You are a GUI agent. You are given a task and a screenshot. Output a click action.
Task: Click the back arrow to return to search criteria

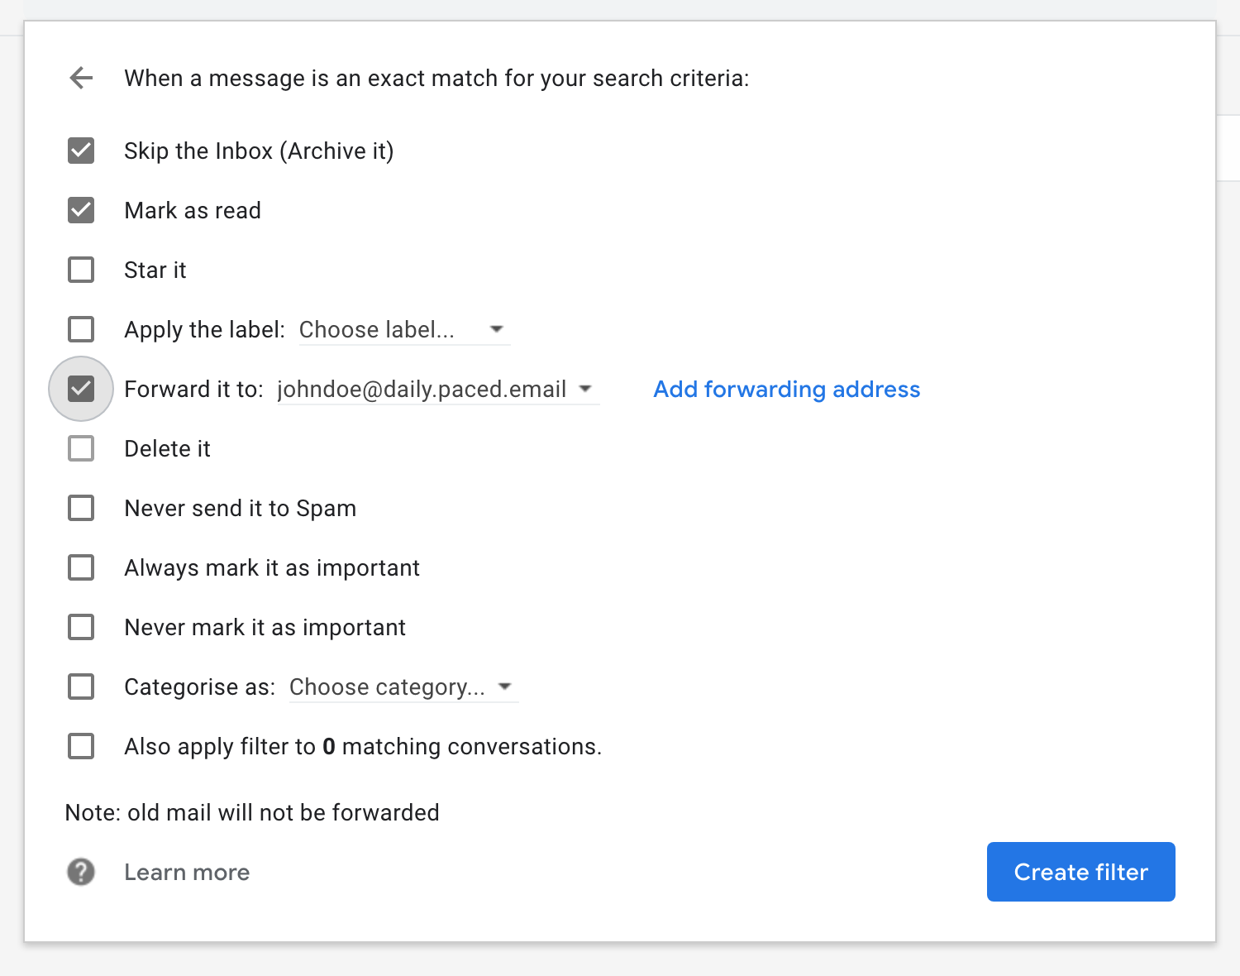click(80, 78)
